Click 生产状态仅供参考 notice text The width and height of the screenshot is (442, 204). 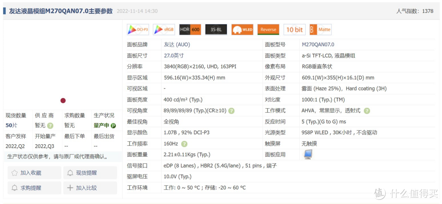pyautogui.click(x=58, y=156)
